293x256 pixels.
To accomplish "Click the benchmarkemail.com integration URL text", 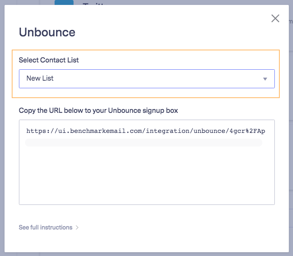I will 146,131.
